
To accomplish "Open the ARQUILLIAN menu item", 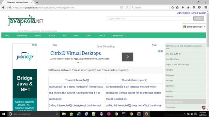I will pyautogui.click(x=118, y=35).
